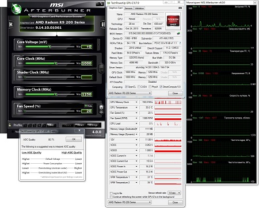Open the GPU Temperature sensor dropdown

coord(136,107)
